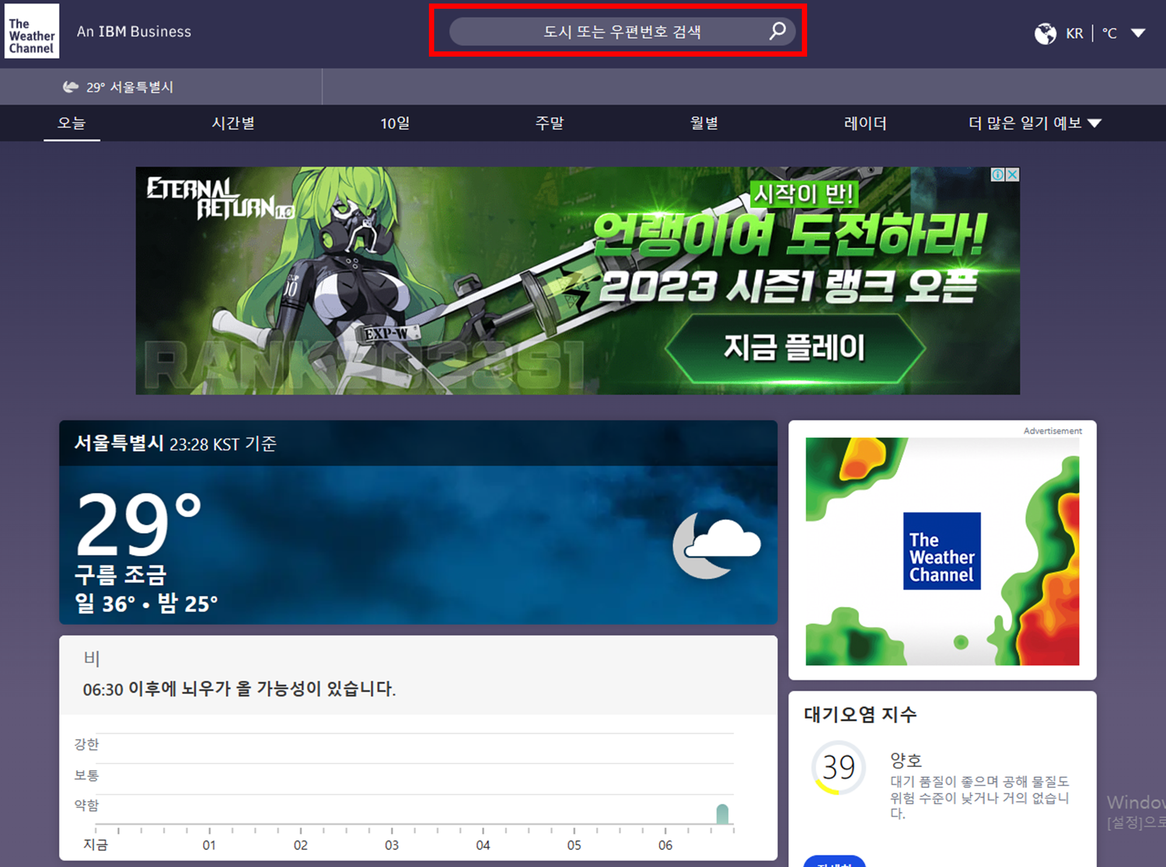Click the 비 heading of the rain card
This screenshot has height=867, width=1166.
[92, 659]
